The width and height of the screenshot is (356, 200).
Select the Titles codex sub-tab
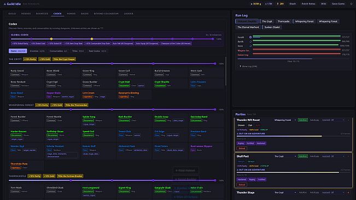78,51
